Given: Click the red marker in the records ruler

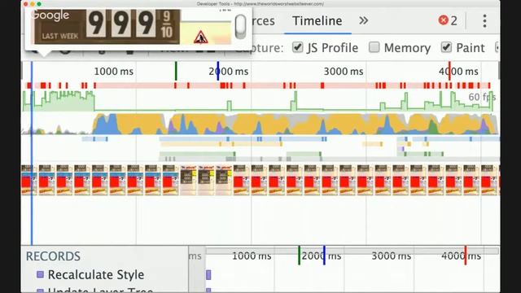Looking at the screenshot, I should click(465, 255).
